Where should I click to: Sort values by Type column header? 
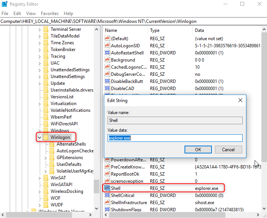point(155,30)
